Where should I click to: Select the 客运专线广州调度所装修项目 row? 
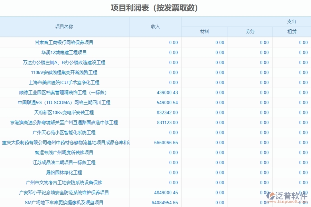pos(65,152)
